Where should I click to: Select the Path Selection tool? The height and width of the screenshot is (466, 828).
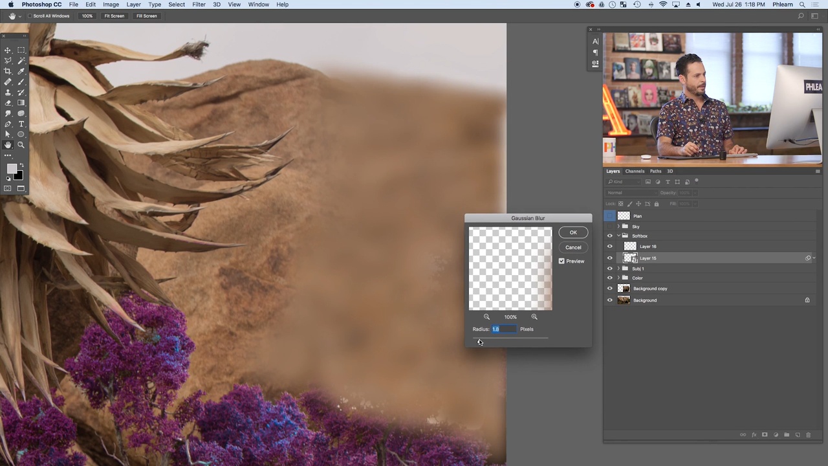pyautogui.click(x=8, y=135)
